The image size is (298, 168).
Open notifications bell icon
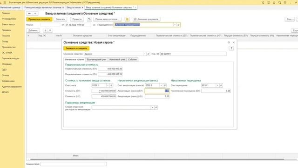(x=263, y=2)
